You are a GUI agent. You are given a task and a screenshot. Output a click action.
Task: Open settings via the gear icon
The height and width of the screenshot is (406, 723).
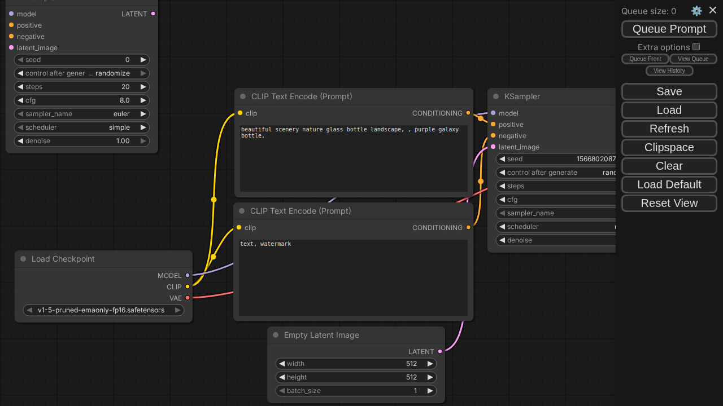point(696,11)
